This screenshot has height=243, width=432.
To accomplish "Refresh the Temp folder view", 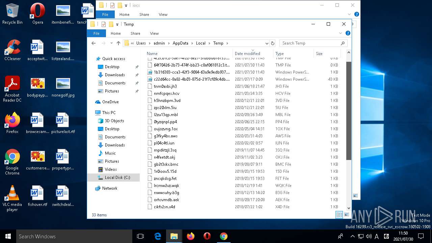I will (273, 43).
